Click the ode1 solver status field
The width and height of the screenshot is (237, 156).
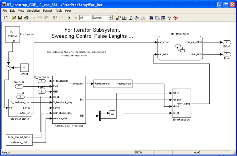pyautogui.click(x=212, y=152)
